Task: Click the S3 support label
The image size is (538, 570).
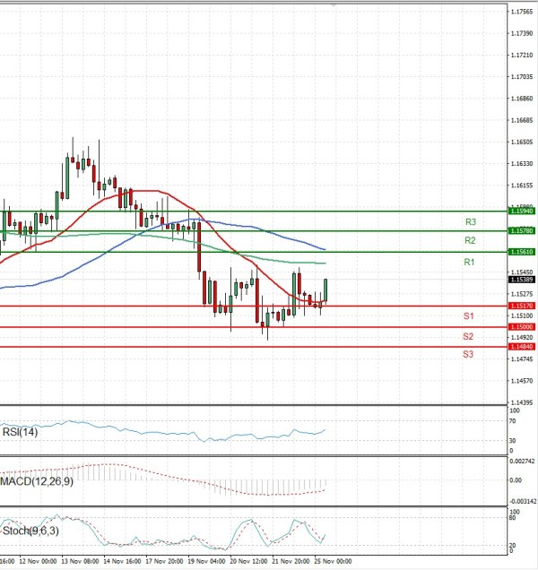Action: point(468,355)
